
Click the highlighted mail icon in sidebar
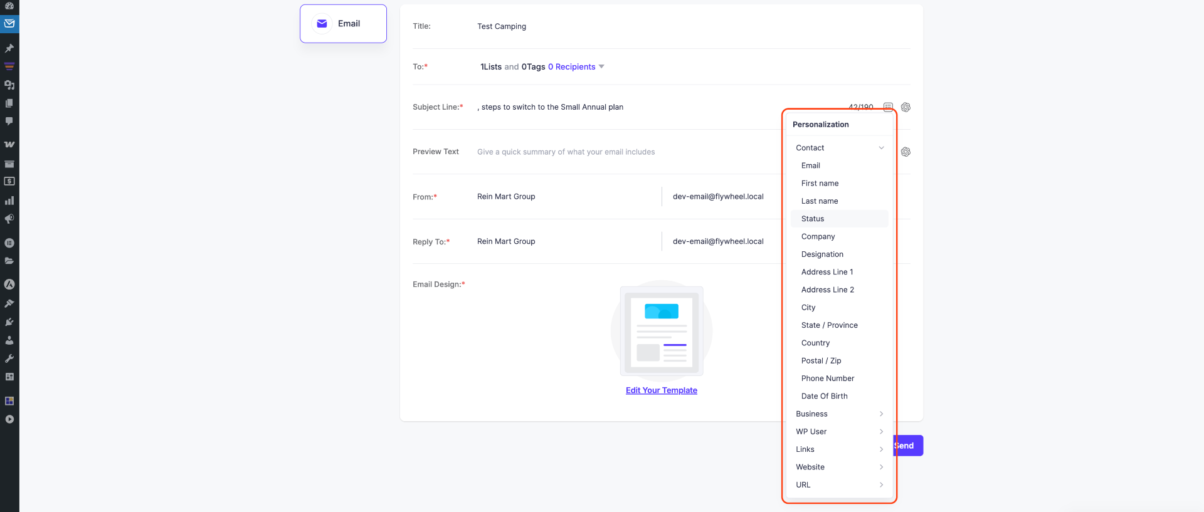tap(9, 24)
